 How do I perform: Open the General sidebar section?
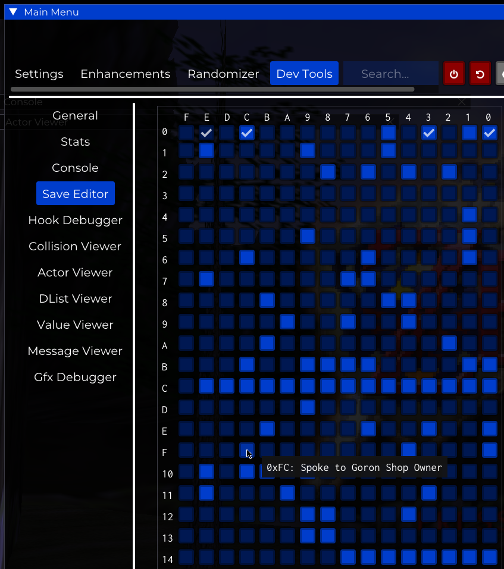pyautogui.click(x=75, y=115)
